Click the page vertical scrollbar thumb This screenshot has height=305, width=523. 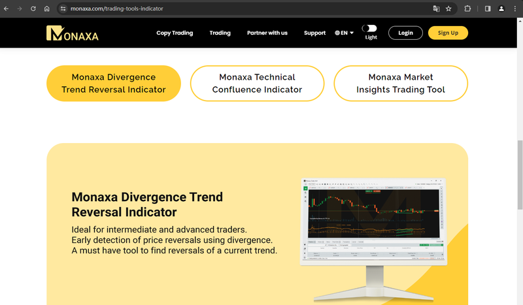tap(520, 174)
